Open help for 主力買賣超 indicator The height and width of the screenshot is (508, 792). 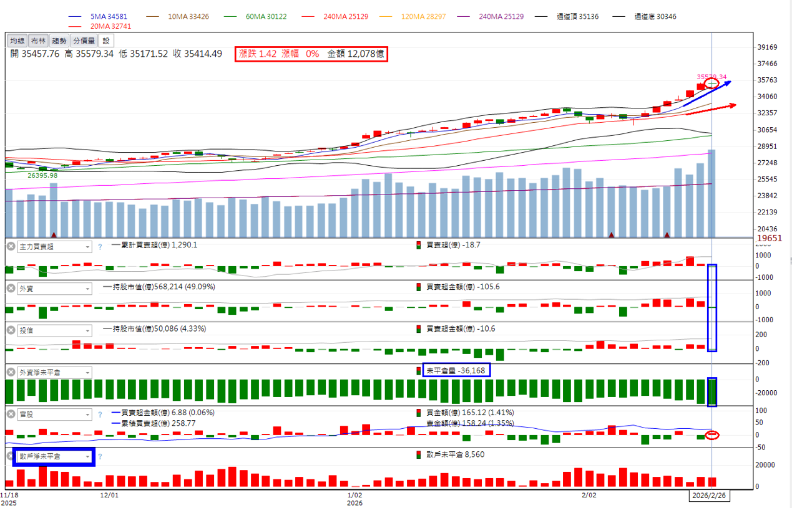pos(99,247)
